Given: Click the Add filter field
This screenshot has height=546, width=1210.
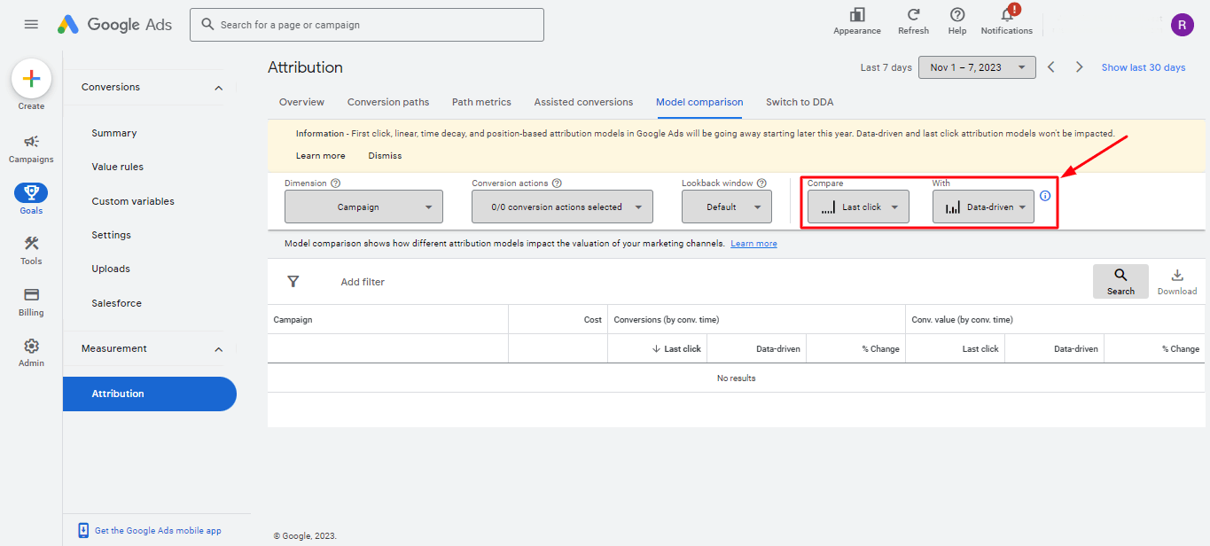Looking at the screenshot, I should (x=363, y=282).
